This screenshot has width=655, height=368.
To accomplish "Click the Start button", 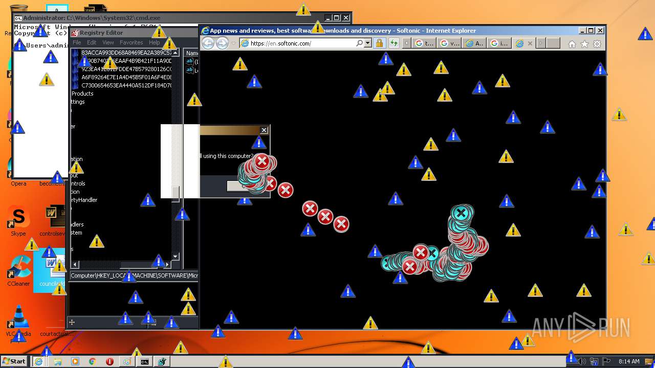I will [x=14, y=361].
